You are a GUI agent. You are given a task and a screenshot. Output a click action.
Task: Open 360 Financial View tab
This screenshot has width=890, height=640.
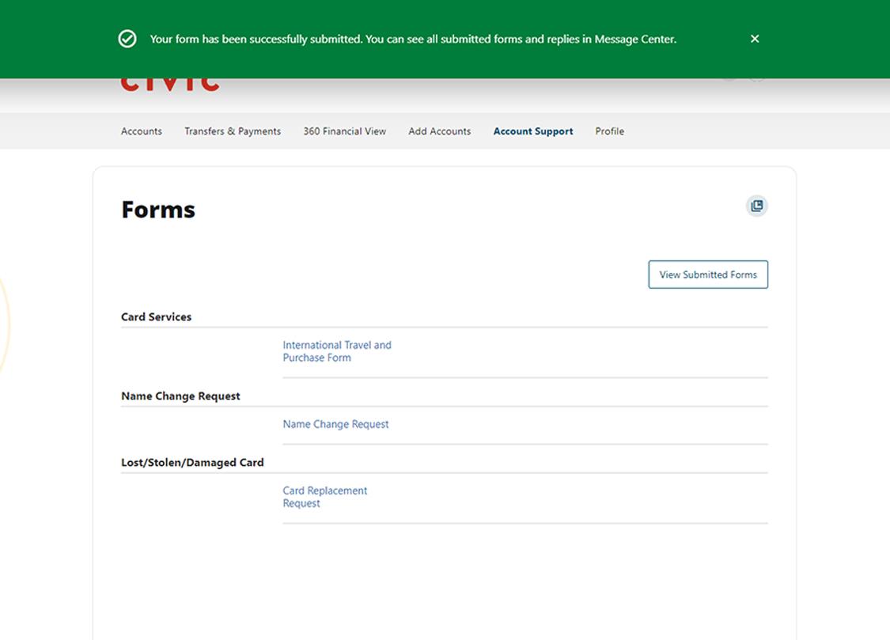click(345, 131)
